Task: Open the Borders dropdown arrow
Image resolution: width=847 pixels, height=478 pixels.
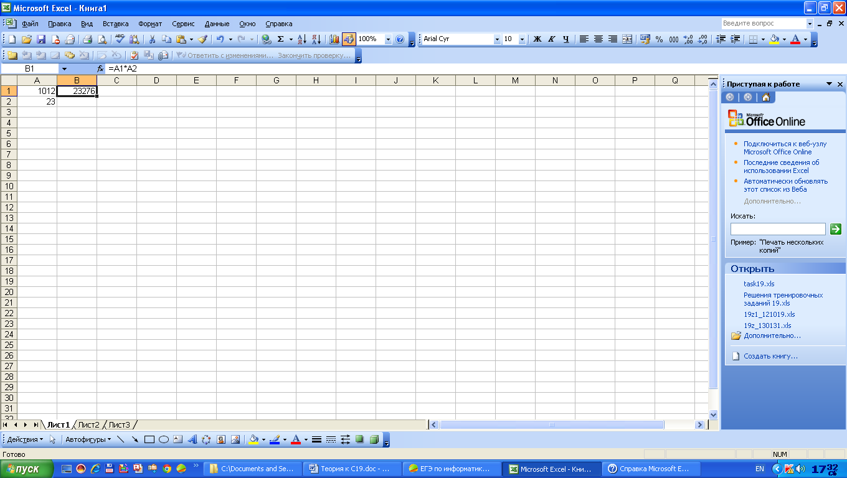Action: click(763, 39)
